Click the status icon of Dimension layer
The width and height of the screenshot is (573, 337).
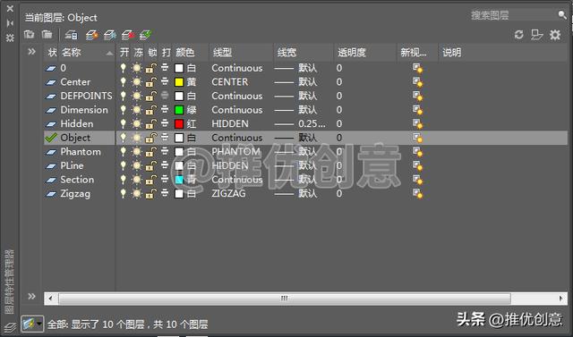(51, 110)
